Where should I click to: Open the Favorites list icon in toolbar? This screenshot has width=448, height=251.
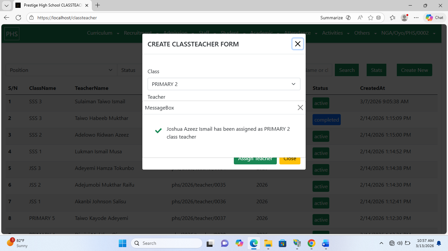coord(393,18)
